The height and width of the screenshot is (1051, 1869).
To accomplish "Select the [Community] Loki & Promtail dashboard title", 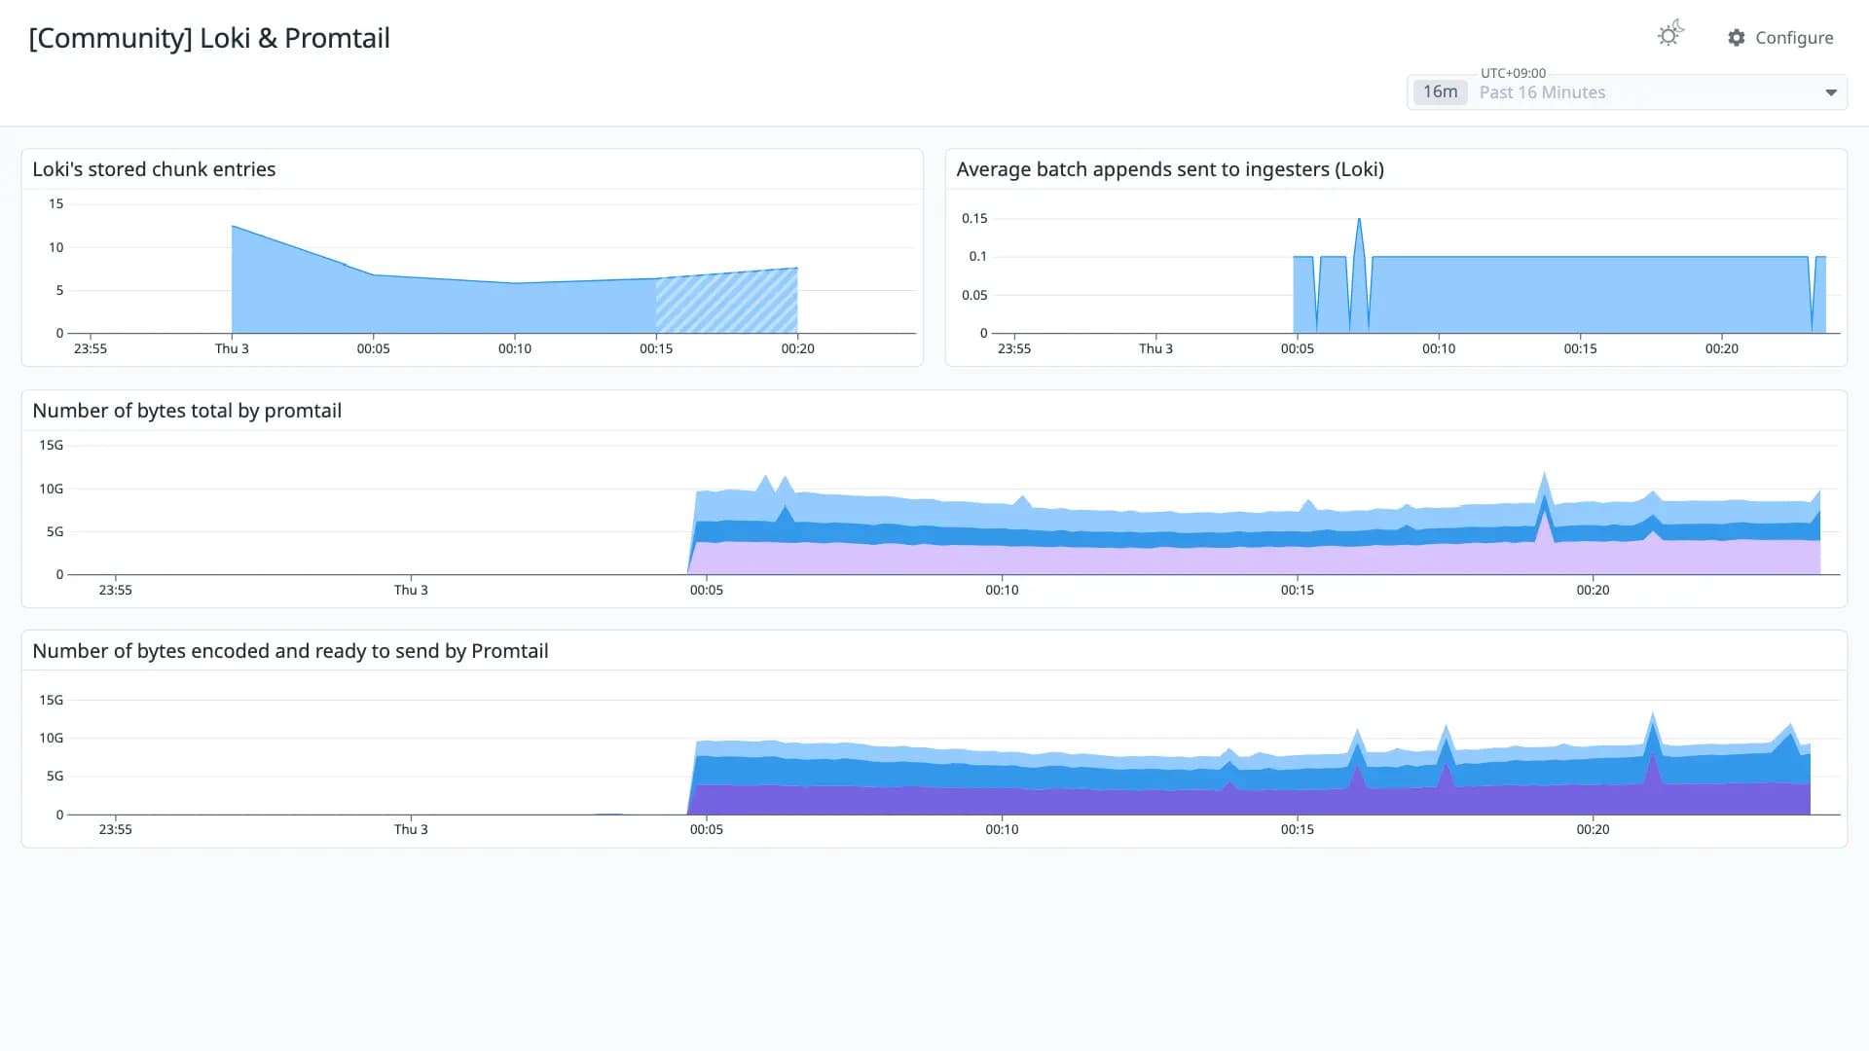I will click(209, 38).
